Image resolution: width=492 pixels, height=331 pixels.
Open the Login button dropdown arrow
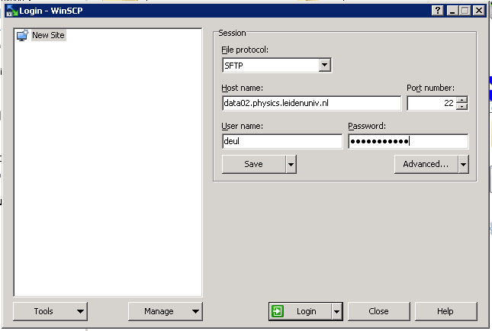[x=336, y=311]
